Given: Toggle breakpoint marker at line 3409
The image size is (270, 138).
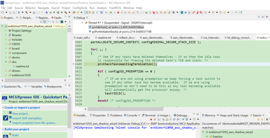Looking at the screenshot, I should point(74,64).
